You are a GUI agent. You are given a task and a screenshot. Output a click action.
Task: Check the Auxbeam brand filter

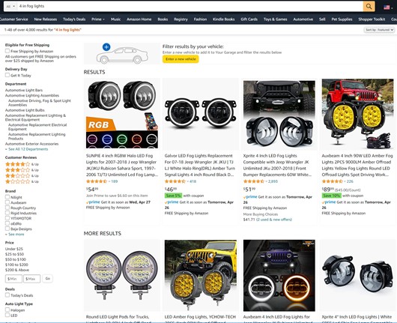click(x=7, y=202)
